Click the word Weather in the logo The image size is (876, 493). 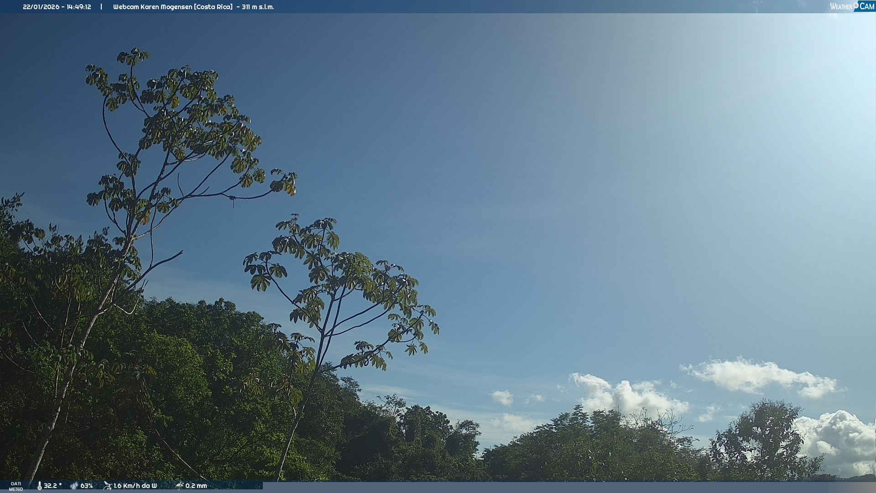click(840, 7)
